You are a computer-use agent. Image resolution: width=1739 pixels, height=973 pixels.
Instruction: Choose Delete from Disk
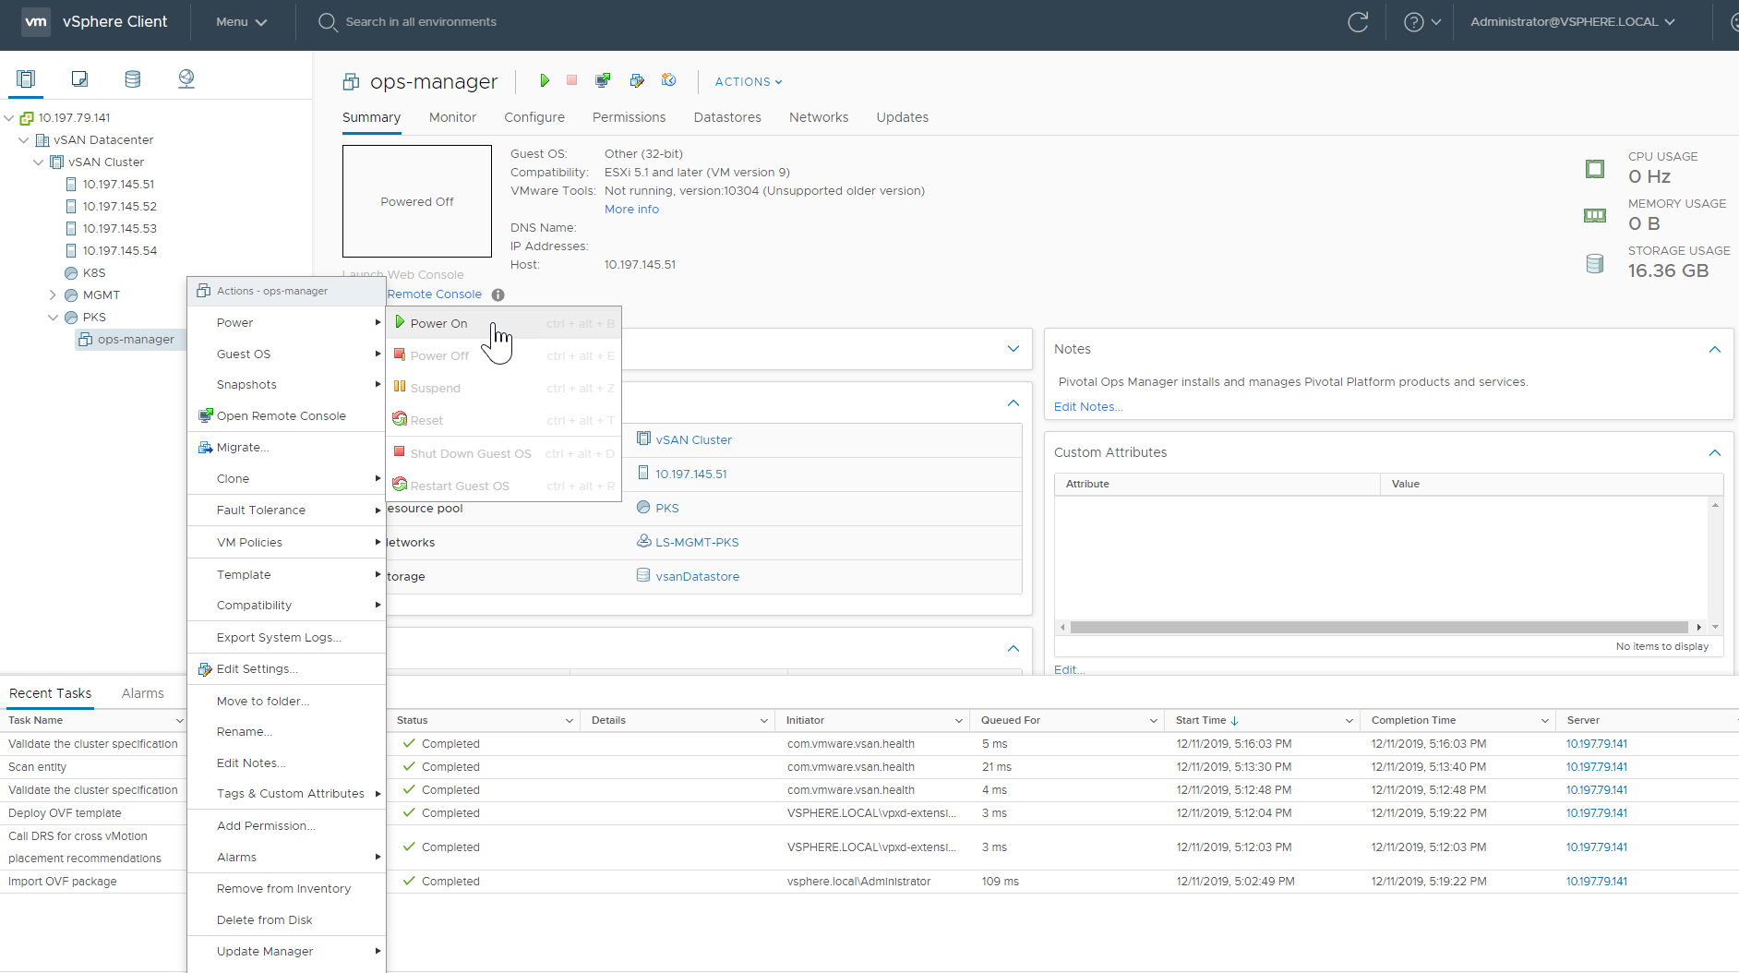coord(286,920)
